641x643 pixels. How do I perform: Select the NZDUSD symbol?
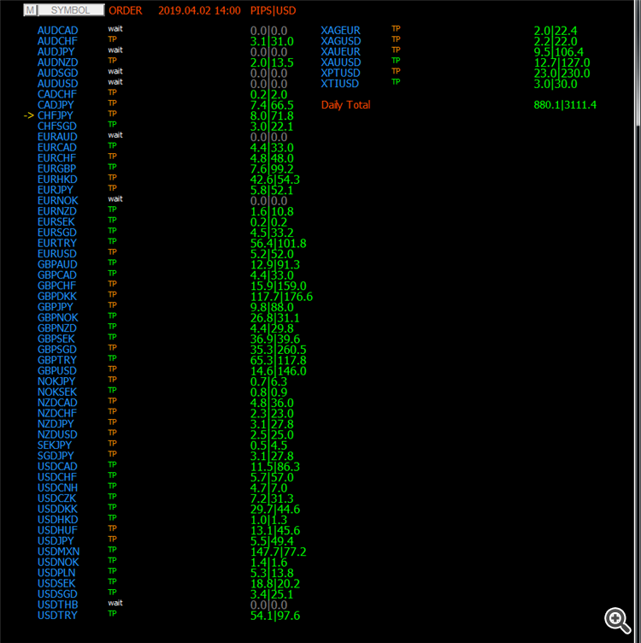pyautogui.click(x=57, y=434)
